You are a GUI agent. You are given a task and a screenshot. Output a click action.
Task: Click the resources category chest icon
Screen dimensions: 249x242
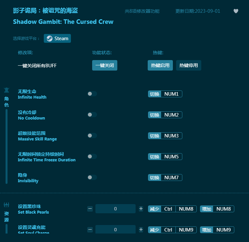[x=7, y=205]
